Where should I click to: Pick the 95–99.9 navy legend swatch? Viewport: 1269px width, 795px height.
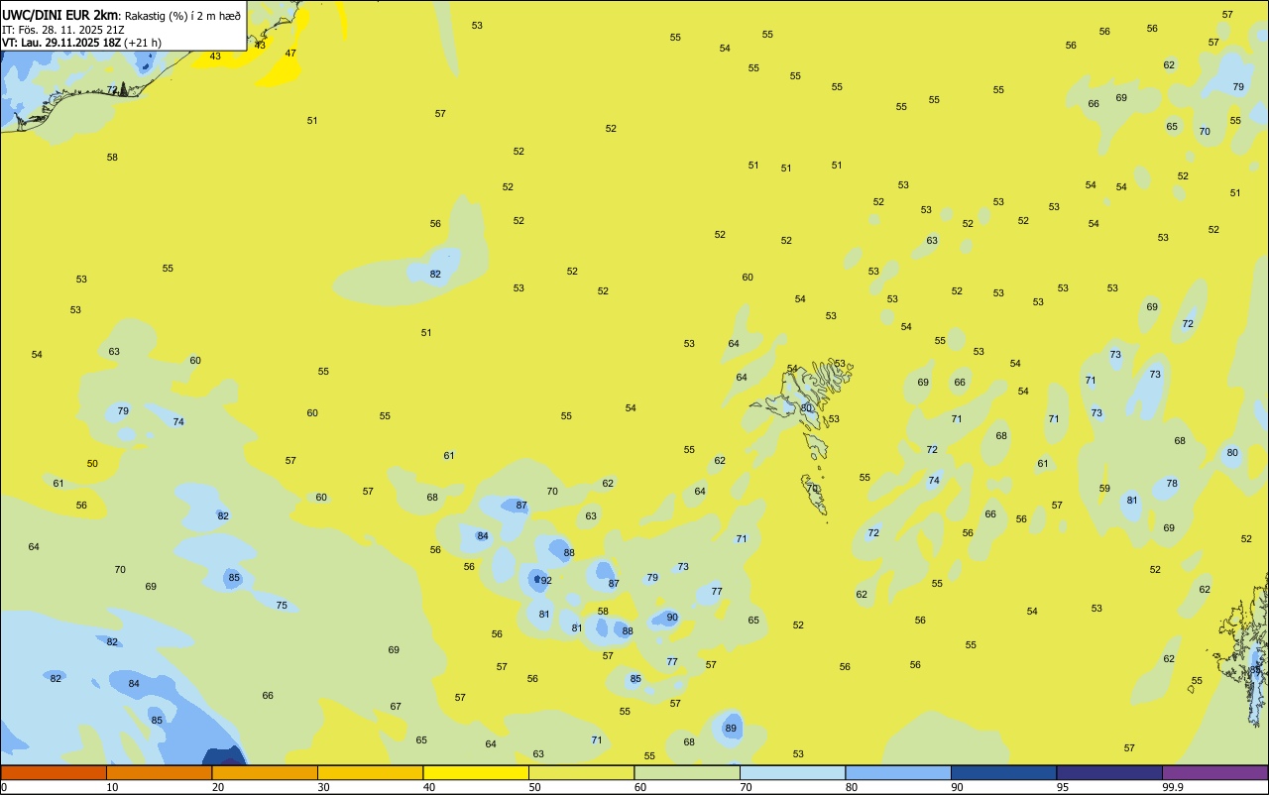pos(1109,772)
